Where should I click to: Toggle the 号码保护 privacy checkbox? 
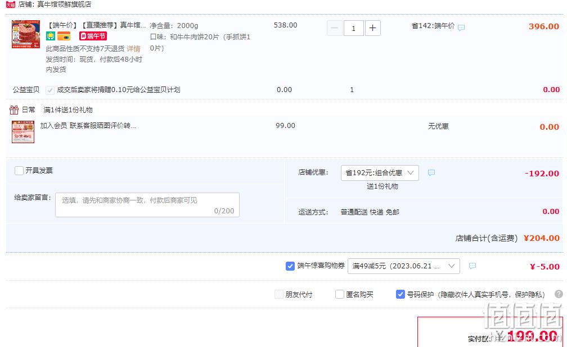coord(400,294)
